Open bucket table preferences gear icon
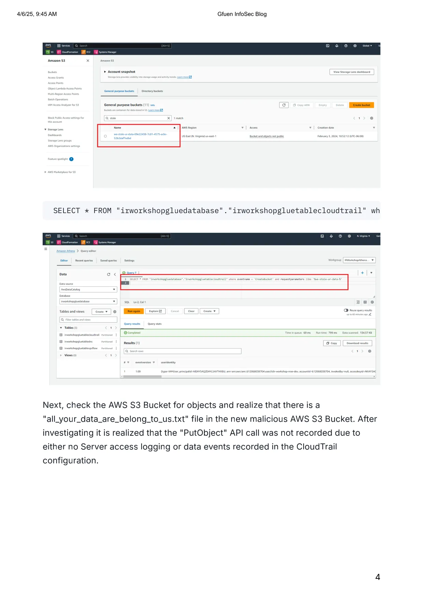423x598 pixels. (371, 118)
